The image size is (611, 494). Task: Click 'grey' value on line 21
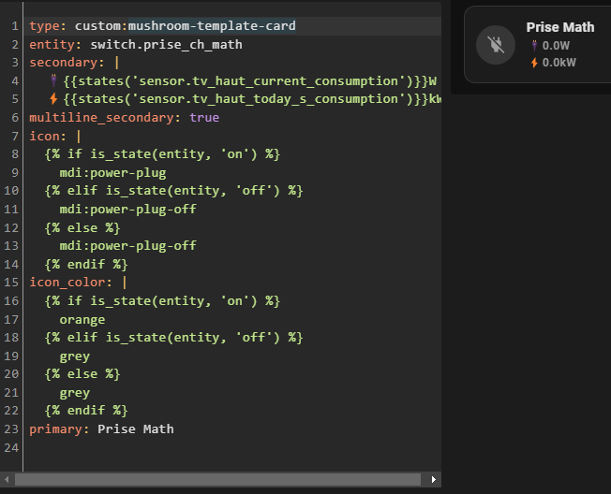[75, 393]
